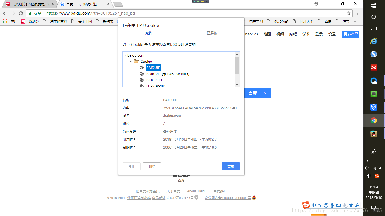385x216 pixels.
Task: Collapse the Cookie folder triangle
Action: pos(131,62)
